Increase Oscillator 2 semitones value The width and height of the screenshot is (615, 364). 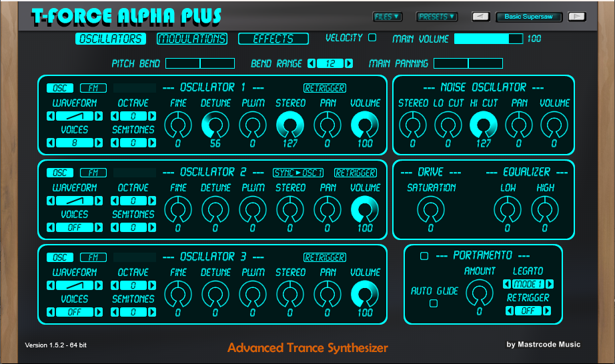[x=152, y=227]
